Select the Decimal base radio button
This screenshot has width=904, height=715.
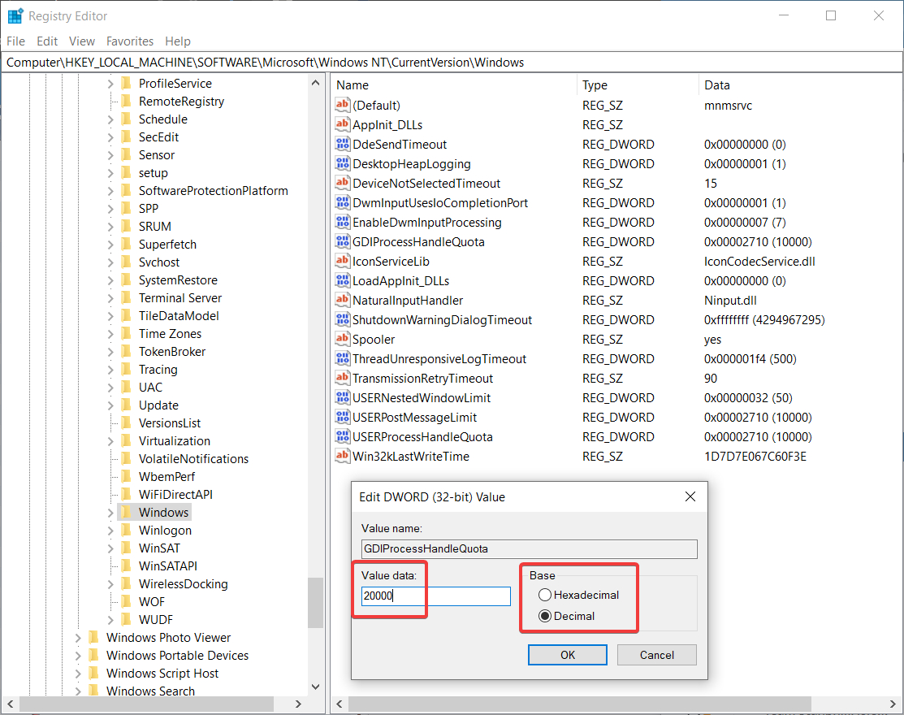545,616
